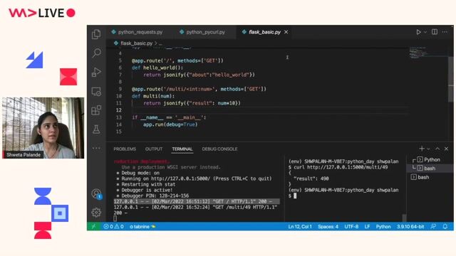Open the Extensions view

point(96,110)
